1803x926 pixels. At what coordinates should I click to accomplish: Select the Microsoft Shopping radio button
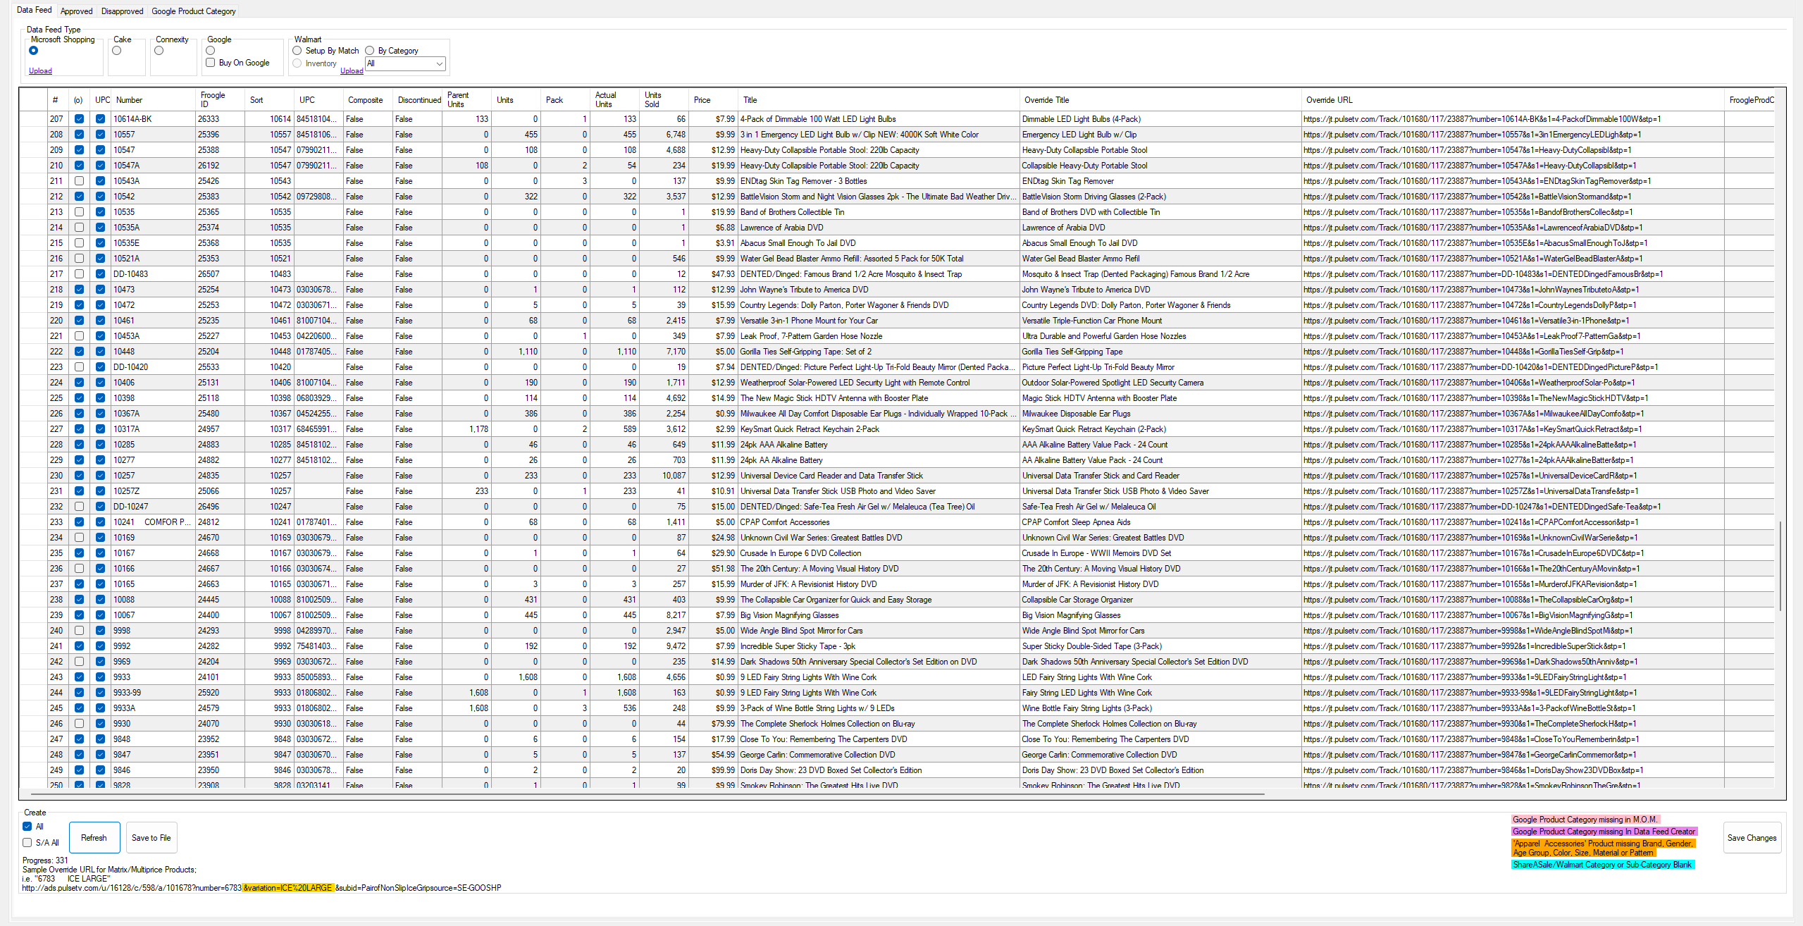33,51
